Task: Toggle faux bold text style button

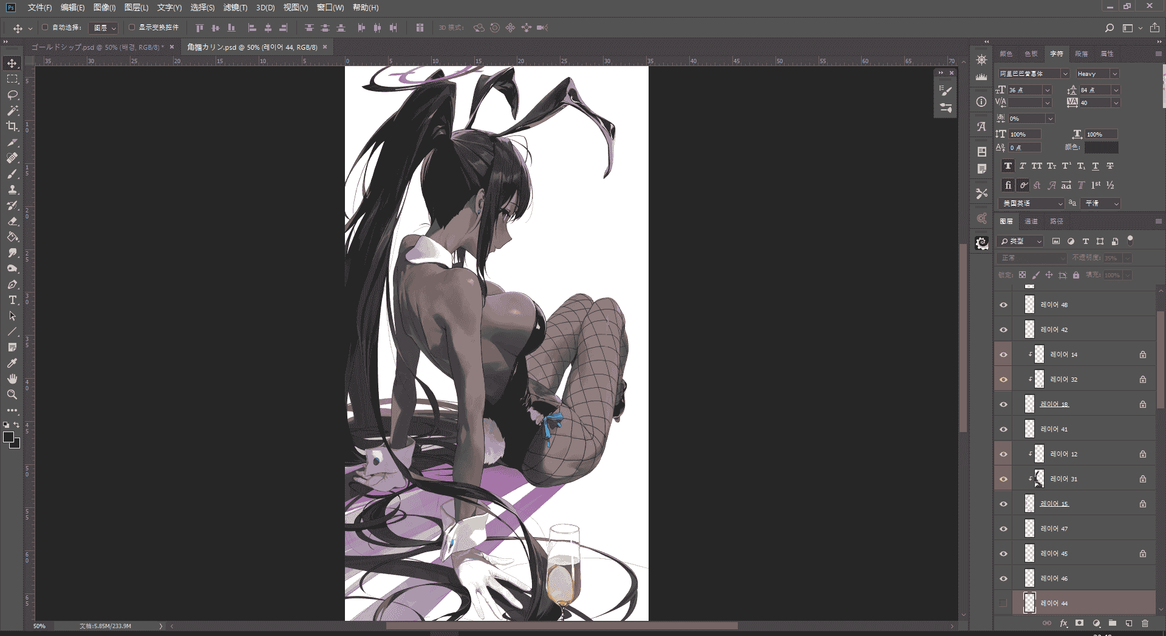Action: coord(1008,166)
